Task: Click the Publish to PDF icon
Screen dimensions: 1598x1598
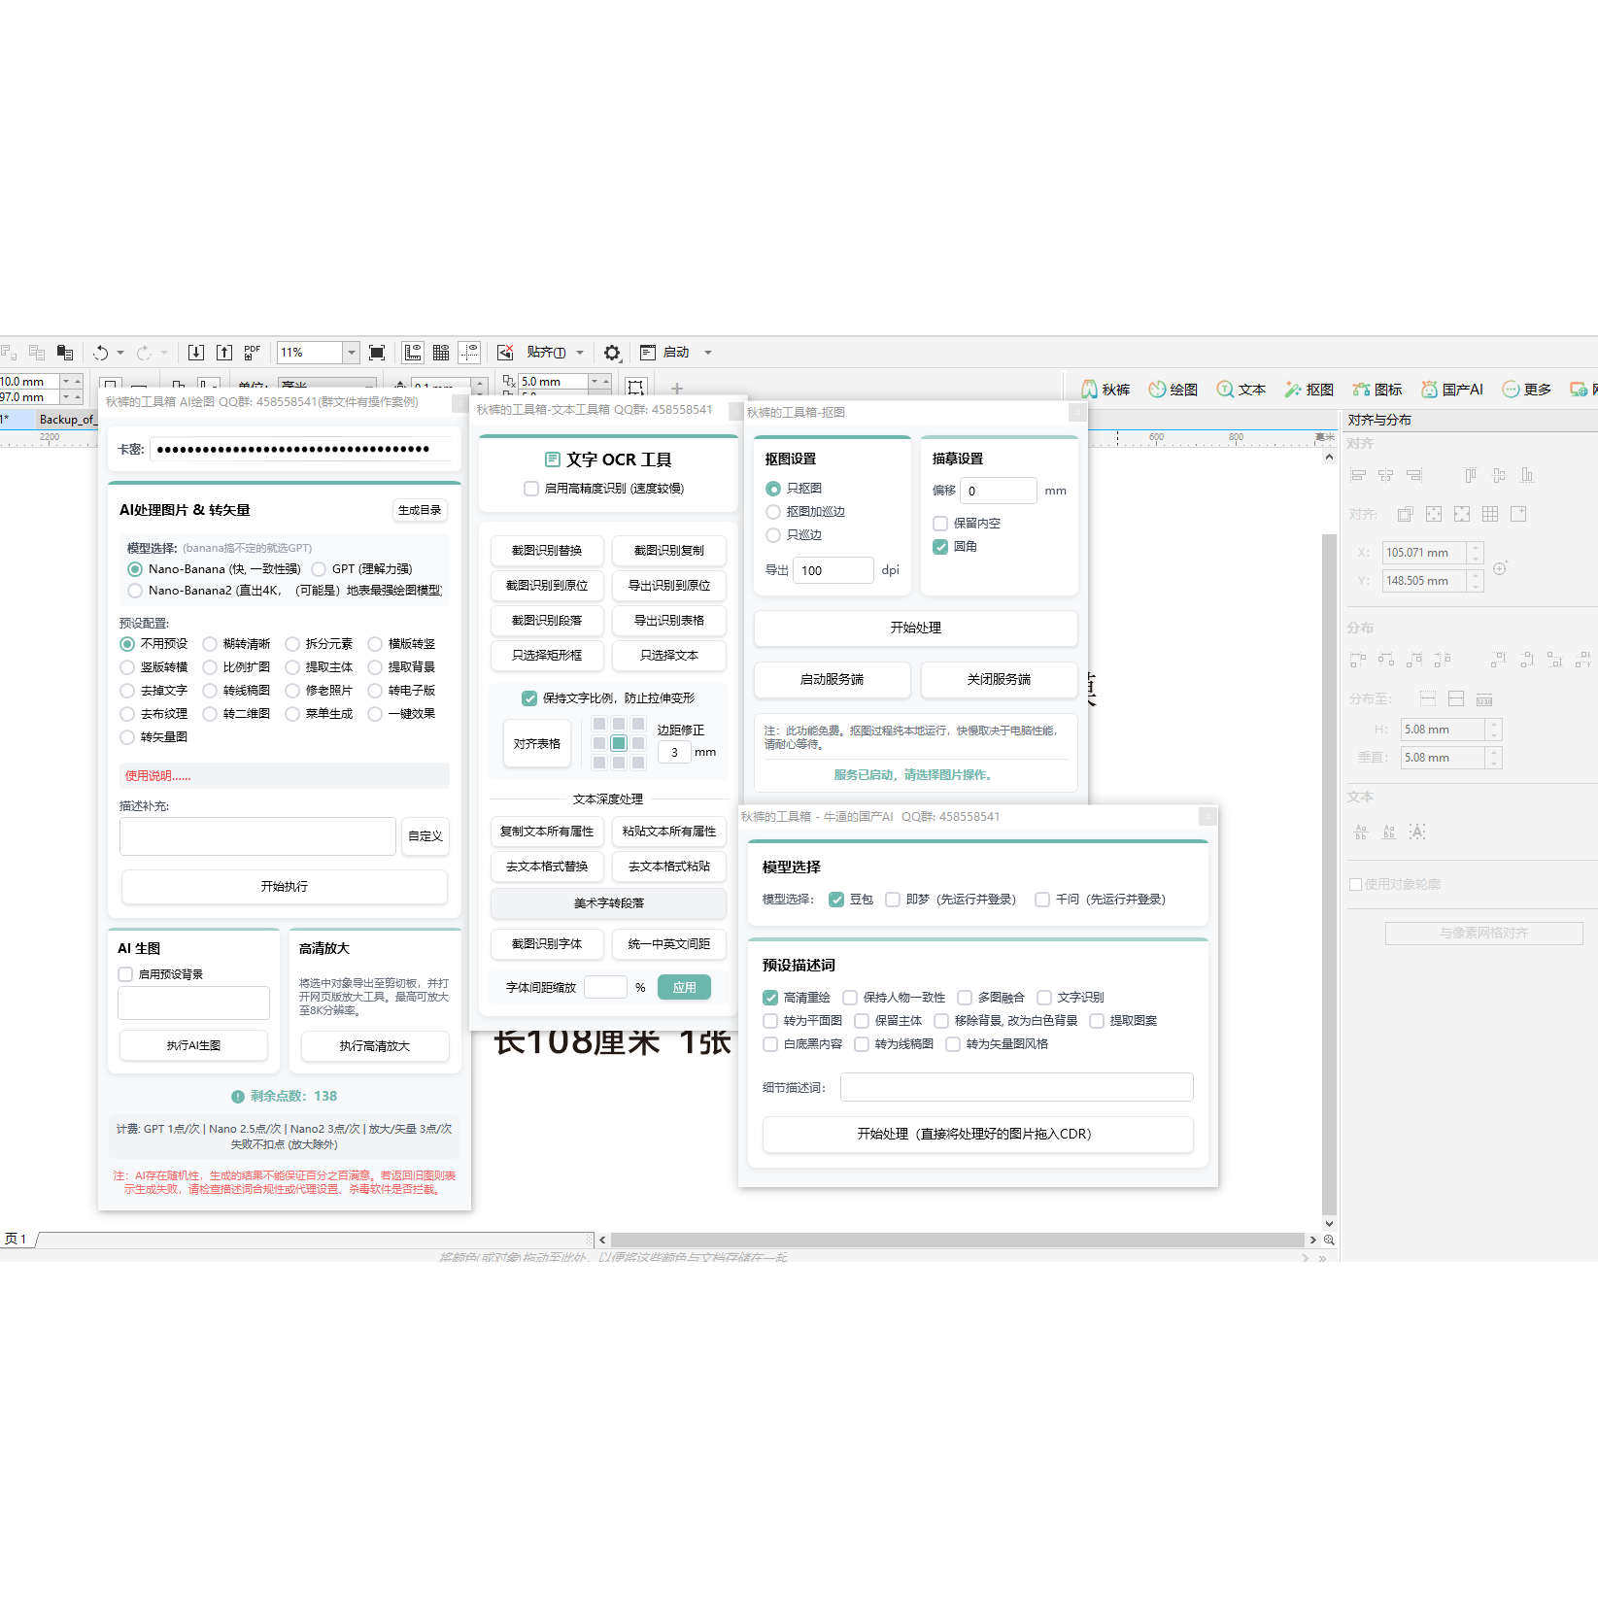Action: (253, 353)
